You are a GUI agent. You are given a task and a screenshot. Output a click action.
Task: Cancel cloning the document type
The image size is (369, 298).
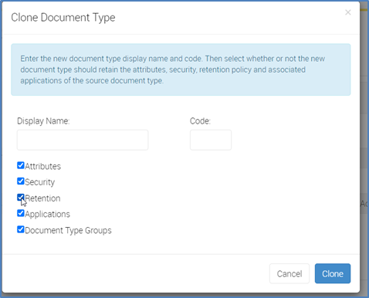pos(289,273)
